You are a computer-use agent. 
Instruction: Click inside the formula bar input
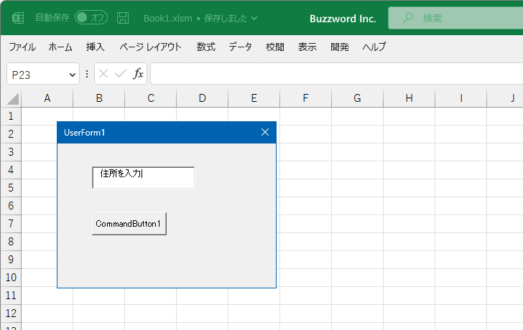pos(336,74)
